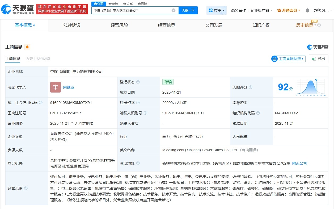Click the blue stamp icon on 工商官网快照
The image size is (334, 209).
[x=274, y=59]
